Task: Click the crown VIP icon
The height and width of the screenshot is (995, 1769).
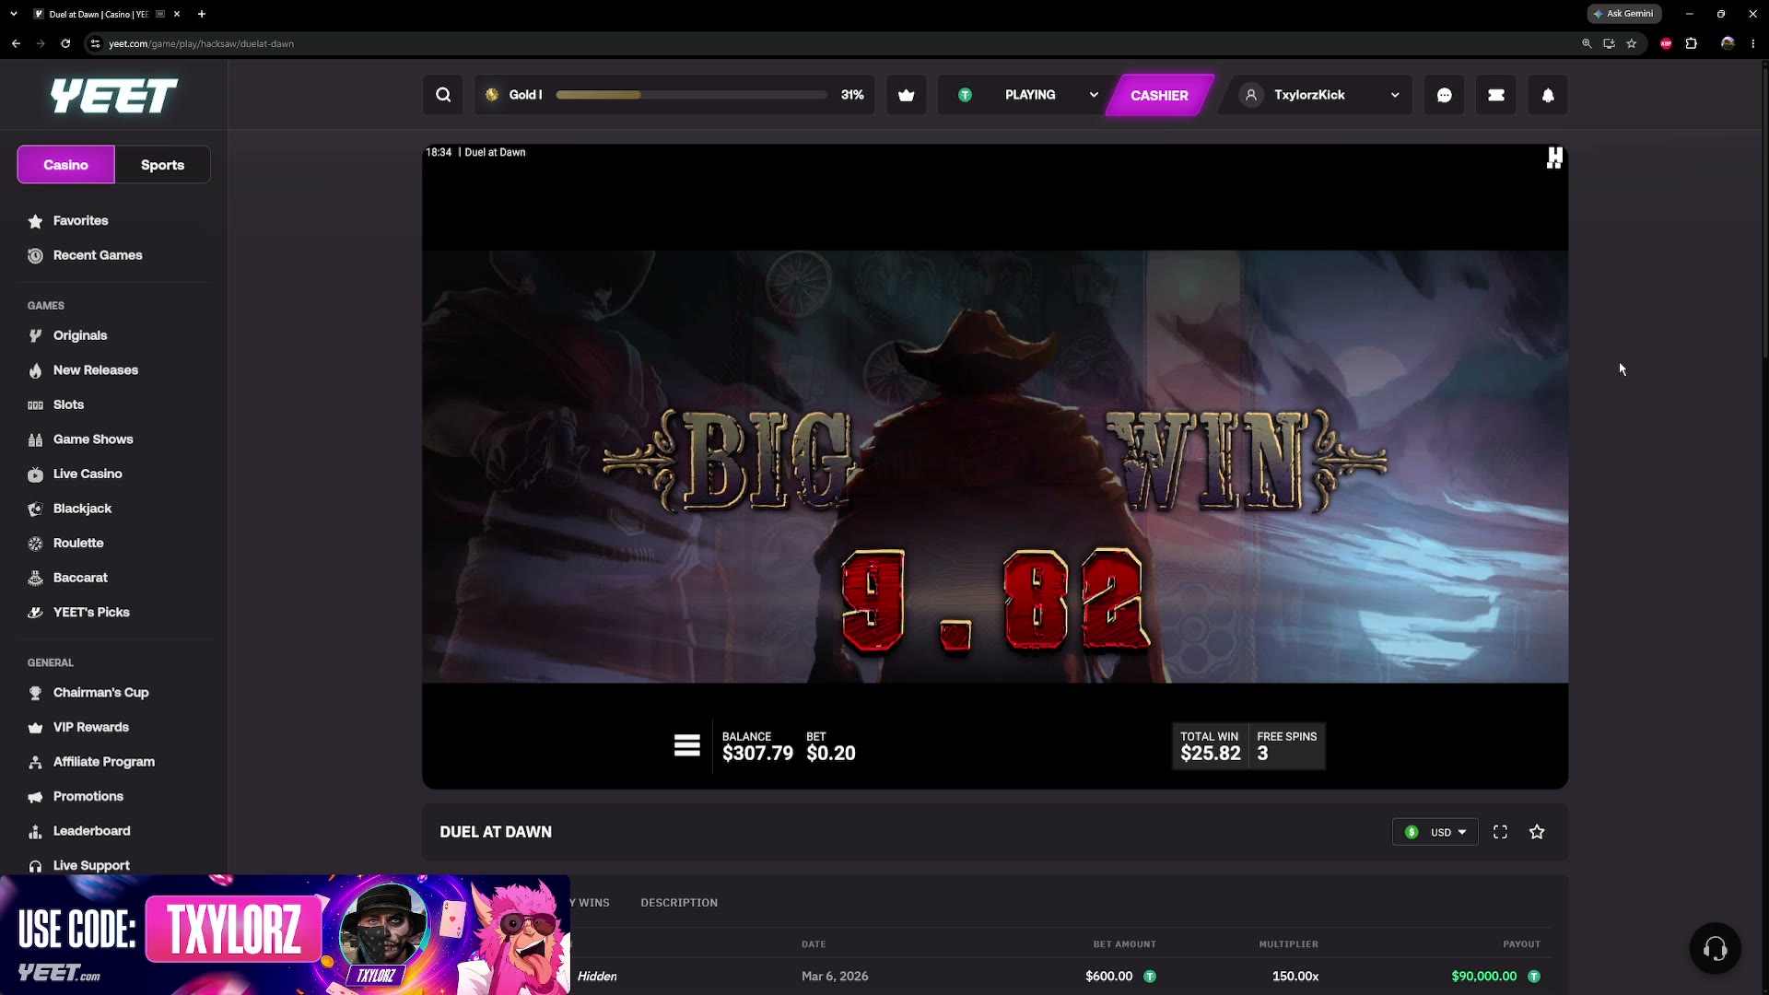Action: click(907, 95)
